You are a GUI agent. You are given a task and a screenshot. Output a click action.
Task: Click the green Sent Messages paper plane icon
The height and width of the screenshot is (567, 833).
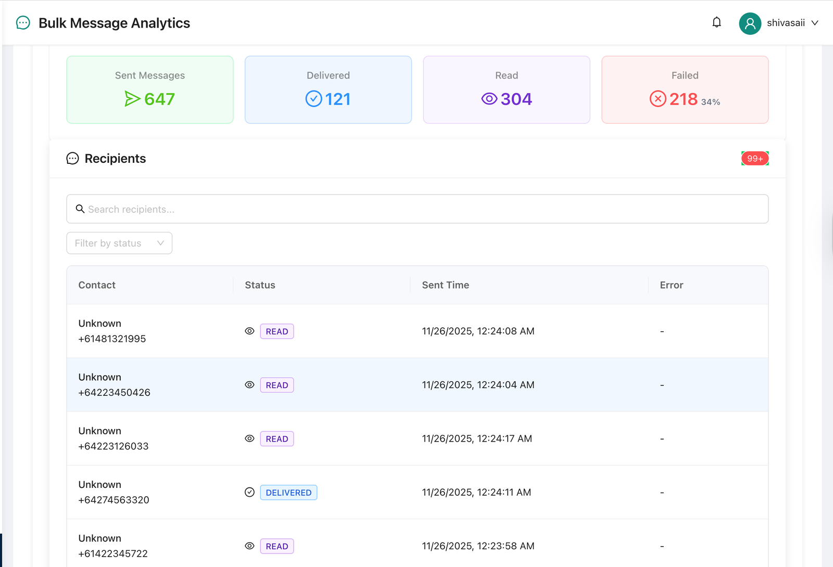click(132, 99)
